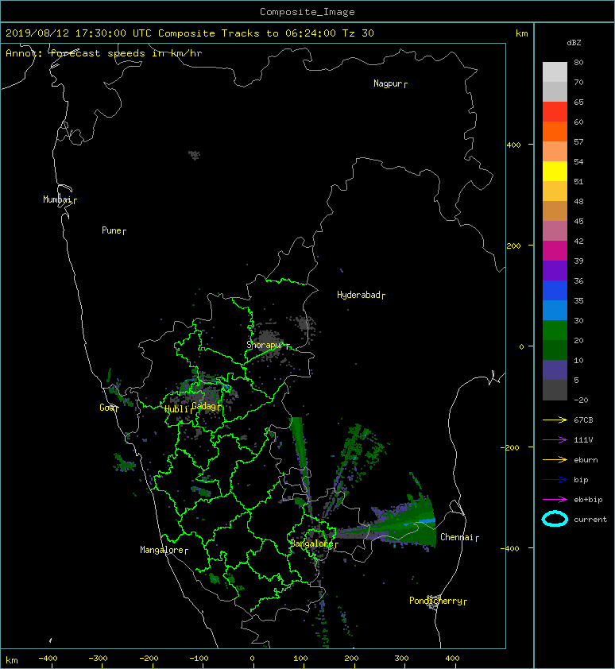Select the Mumbai city label
The width and height of the screenshot is (615, 669).
click(57, 199)
